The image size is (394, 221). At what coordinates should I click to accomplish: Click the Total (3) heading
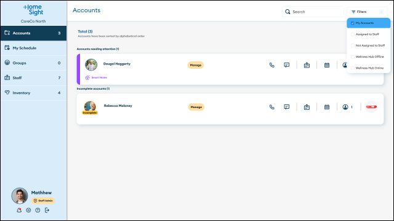[85, 31]
